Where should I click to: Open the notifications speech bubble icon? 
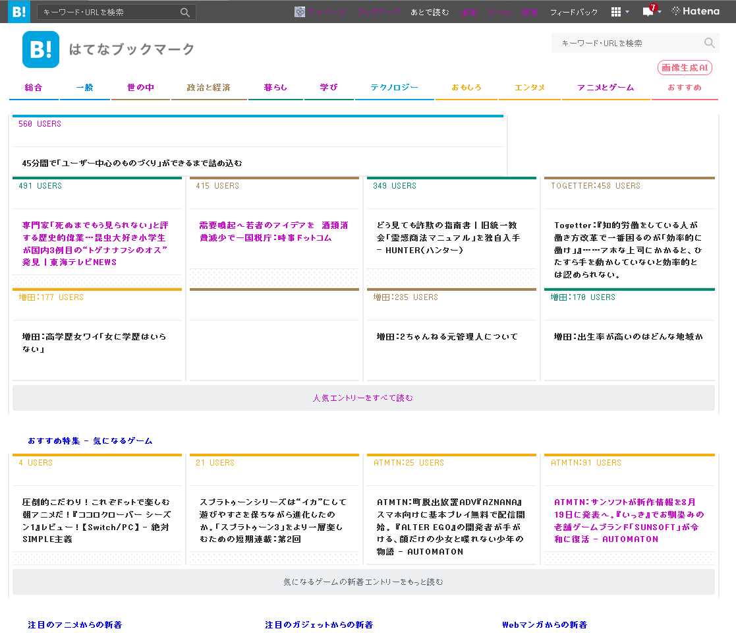648,12
